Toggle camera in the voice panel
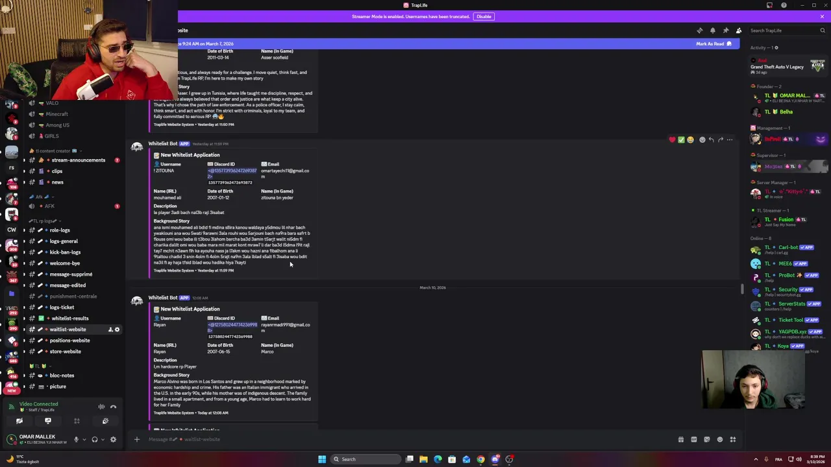This screenshot has width=831, height=467. coord(19,421)
